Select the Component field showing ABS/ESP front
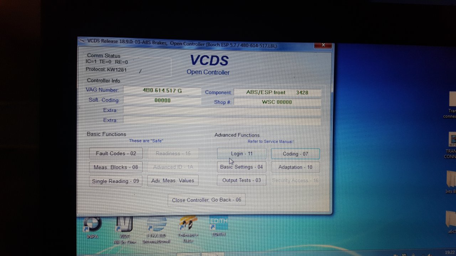This screenshot has width=456, height=256. 277,92
